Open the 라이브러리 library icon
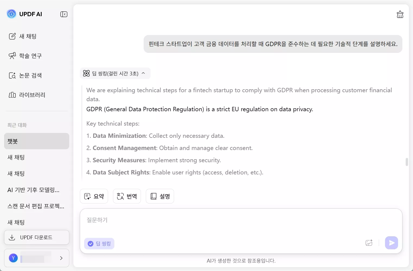This screenshot has height=271, width=413. point(12,95)
